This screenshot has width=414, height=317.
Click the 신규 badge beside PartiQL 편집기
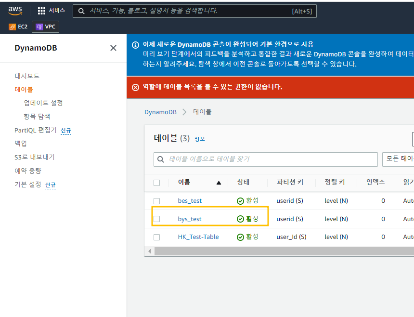point(66,131)
